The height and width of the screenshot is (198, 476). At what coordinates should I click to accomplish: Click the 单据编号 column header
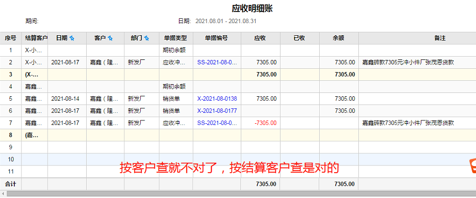click(217, 38)
